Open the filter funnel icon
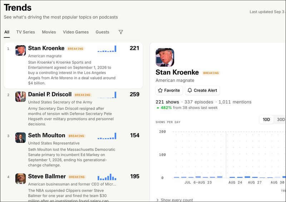 (121, 32)
